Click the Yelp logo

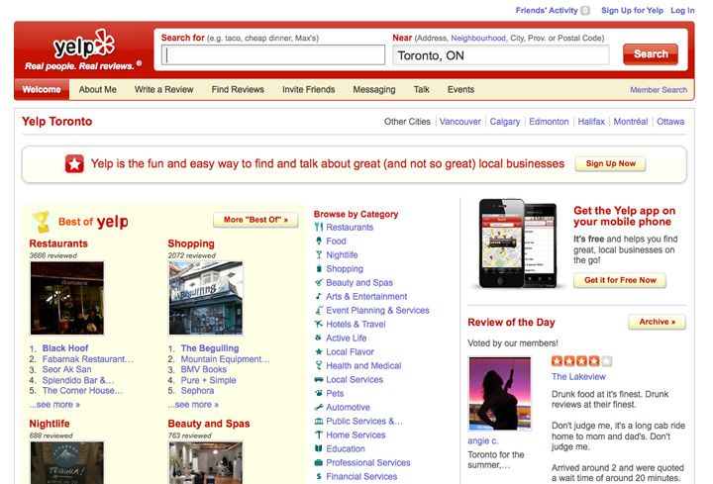(x=84, y=46)
